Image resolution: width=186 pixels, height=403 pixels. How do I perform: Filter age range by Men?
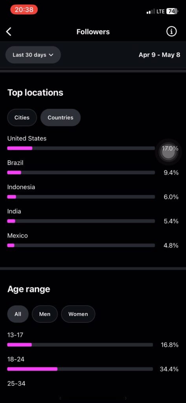(45, 314)
